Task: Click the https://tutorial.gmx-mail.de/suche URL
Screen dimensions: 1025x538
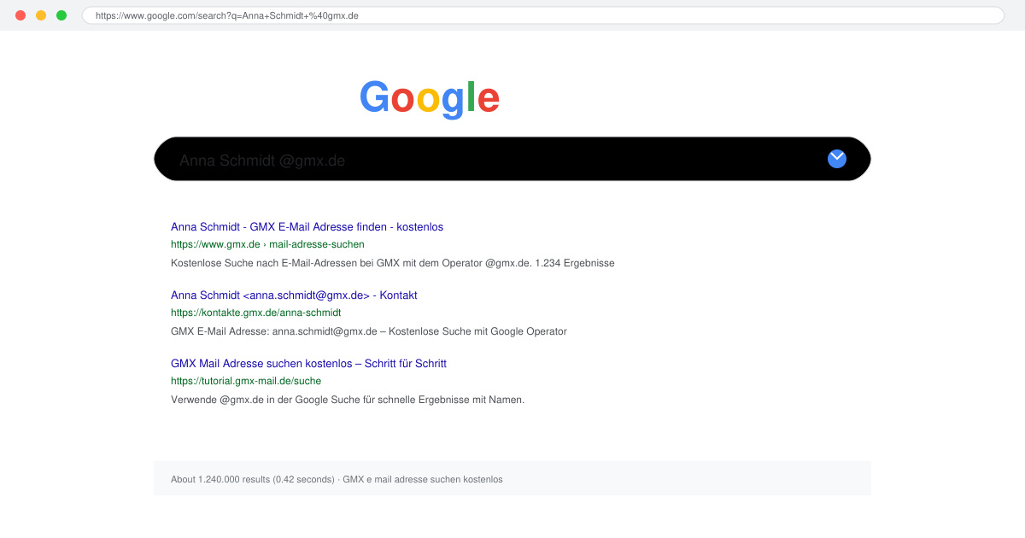Action: [x=246, y=381]
